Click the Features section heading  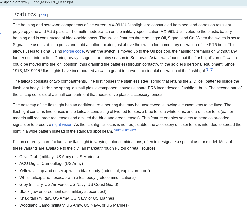click(x=24, y=14)
